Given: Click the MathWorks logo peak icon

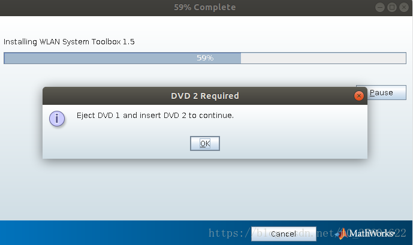Looking at the screenshot, I should [342, 234].
